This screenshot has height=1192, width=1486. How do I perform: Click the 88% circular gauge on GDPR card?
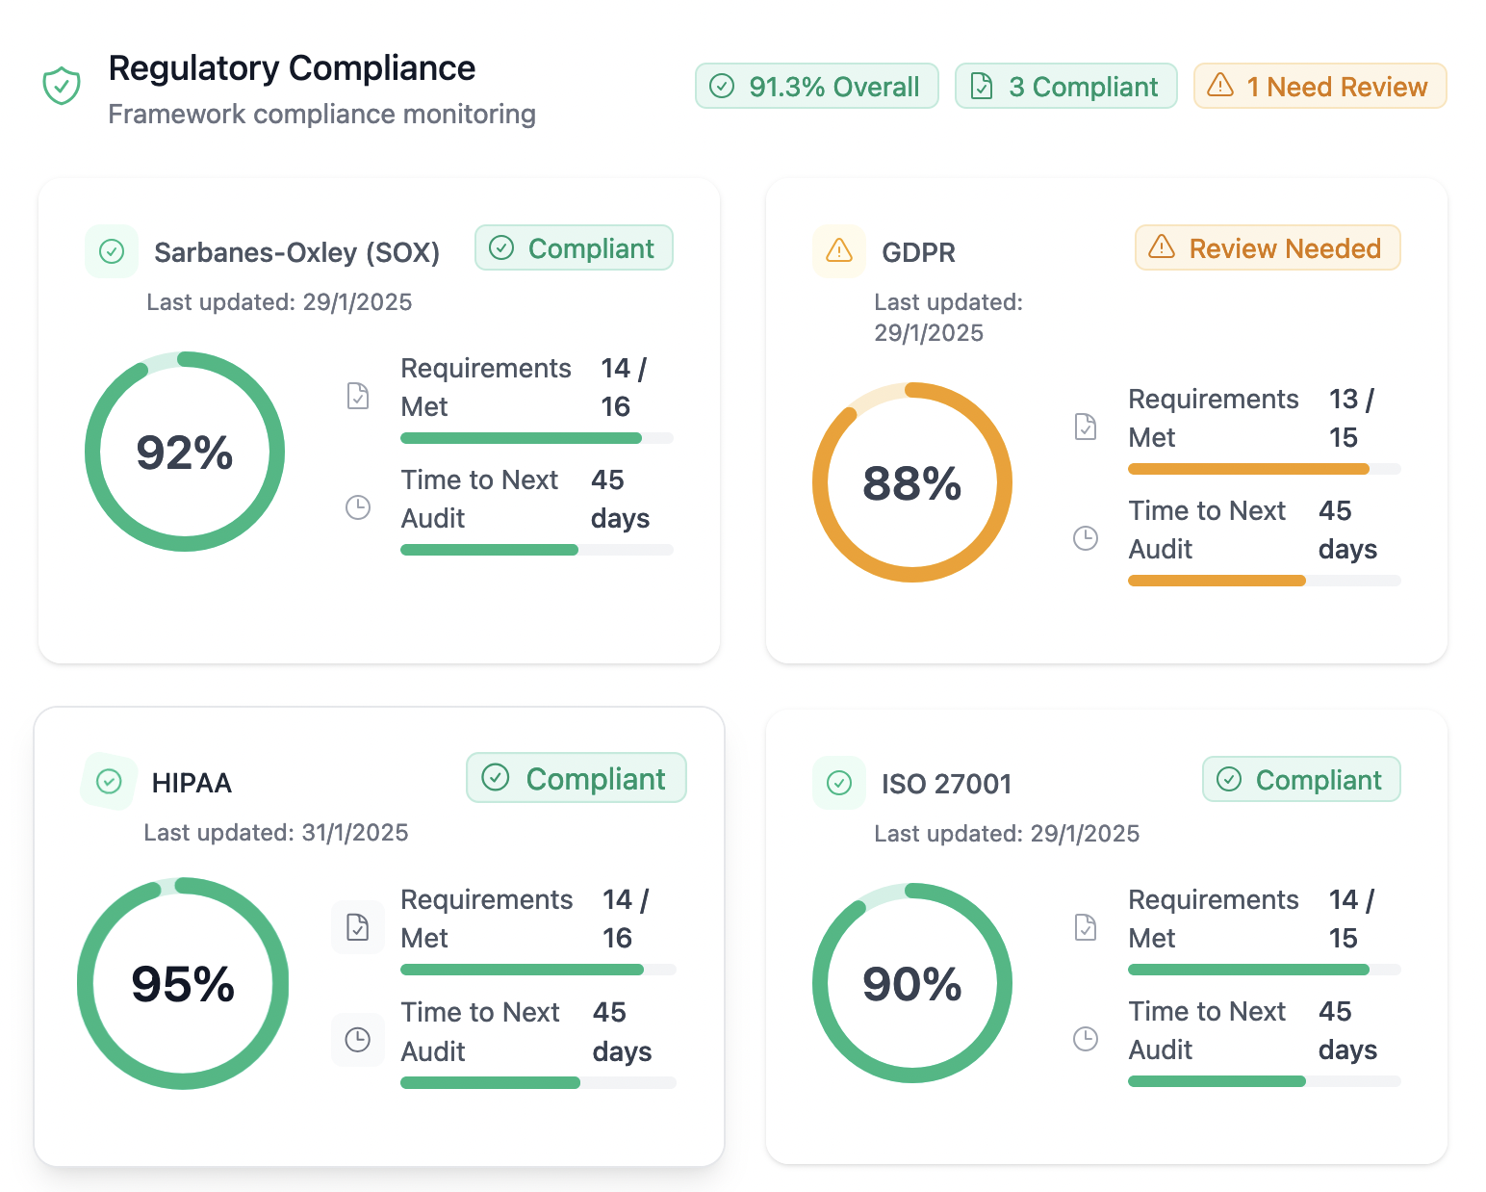912,482
